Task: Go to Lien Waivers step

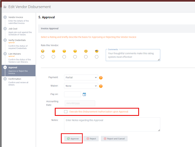Action: pyautogui.click(x=18, y=58)
